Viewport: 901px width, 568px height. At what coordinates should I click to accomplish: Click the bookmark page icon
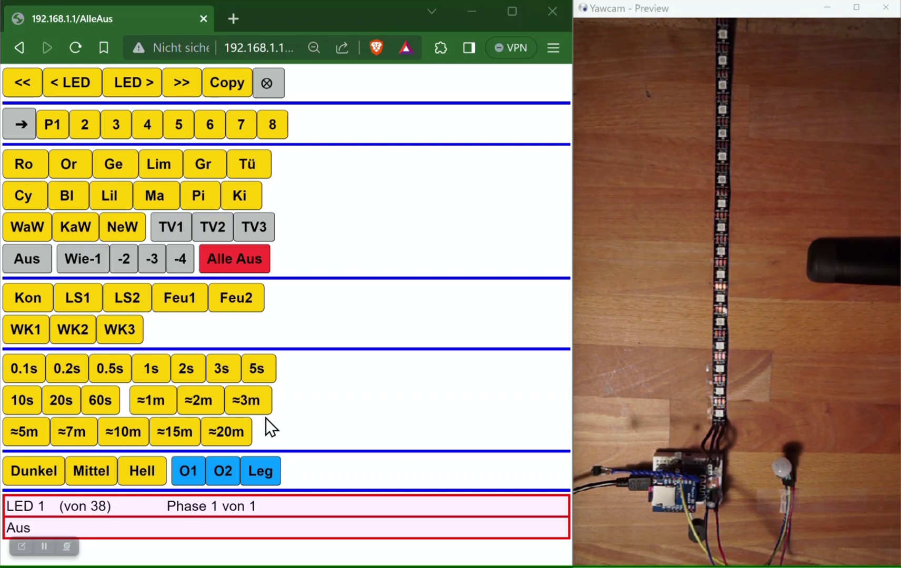pos(104,48)
